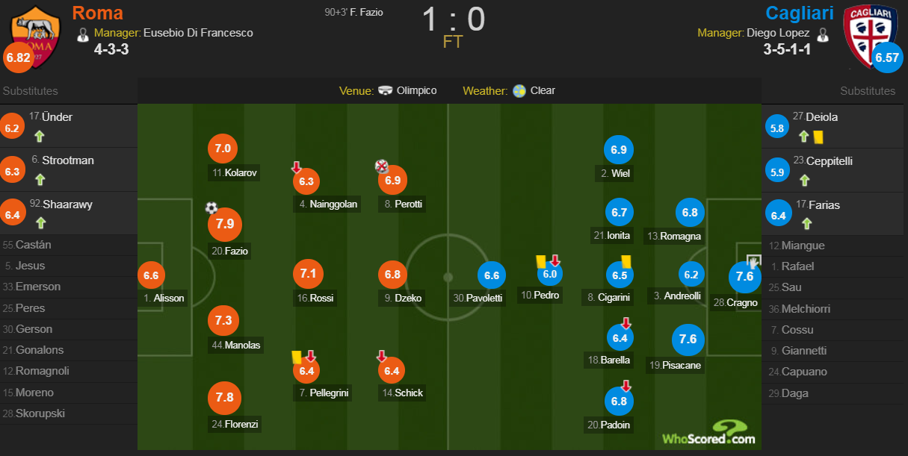Image resolution: width=908 pixels, height=456 pixels.
Task: Select Cragno's 7.6 rating circle
Action: click(745, 277)
